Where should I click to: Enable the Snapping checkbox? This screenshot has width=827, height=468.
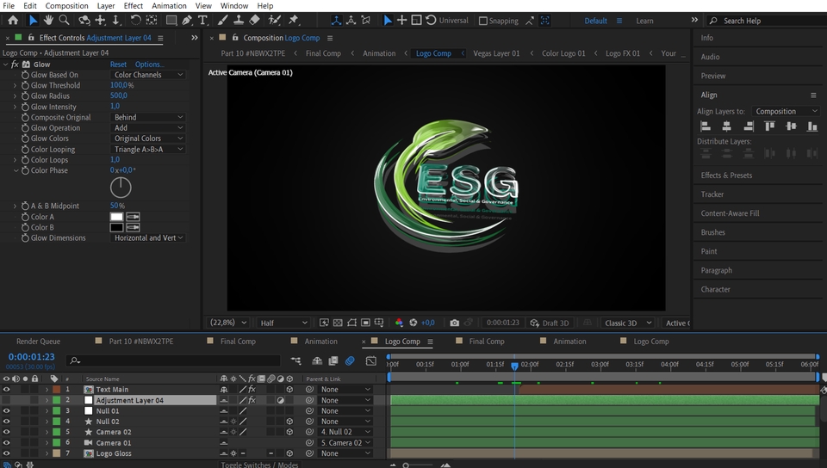(482, 21)
